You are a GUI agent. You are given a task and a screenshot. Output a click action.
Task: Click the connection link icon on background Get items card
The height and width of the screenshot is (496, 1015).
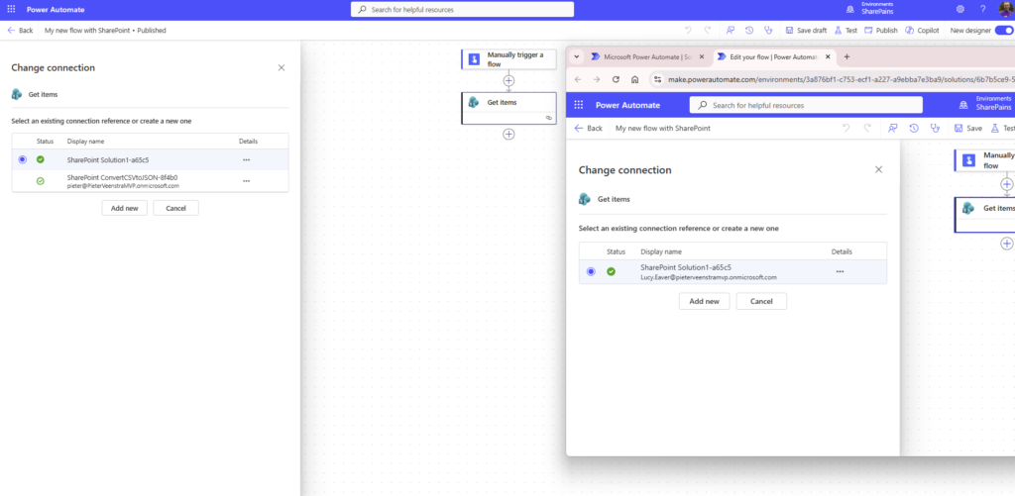click(x=549, y=119)
